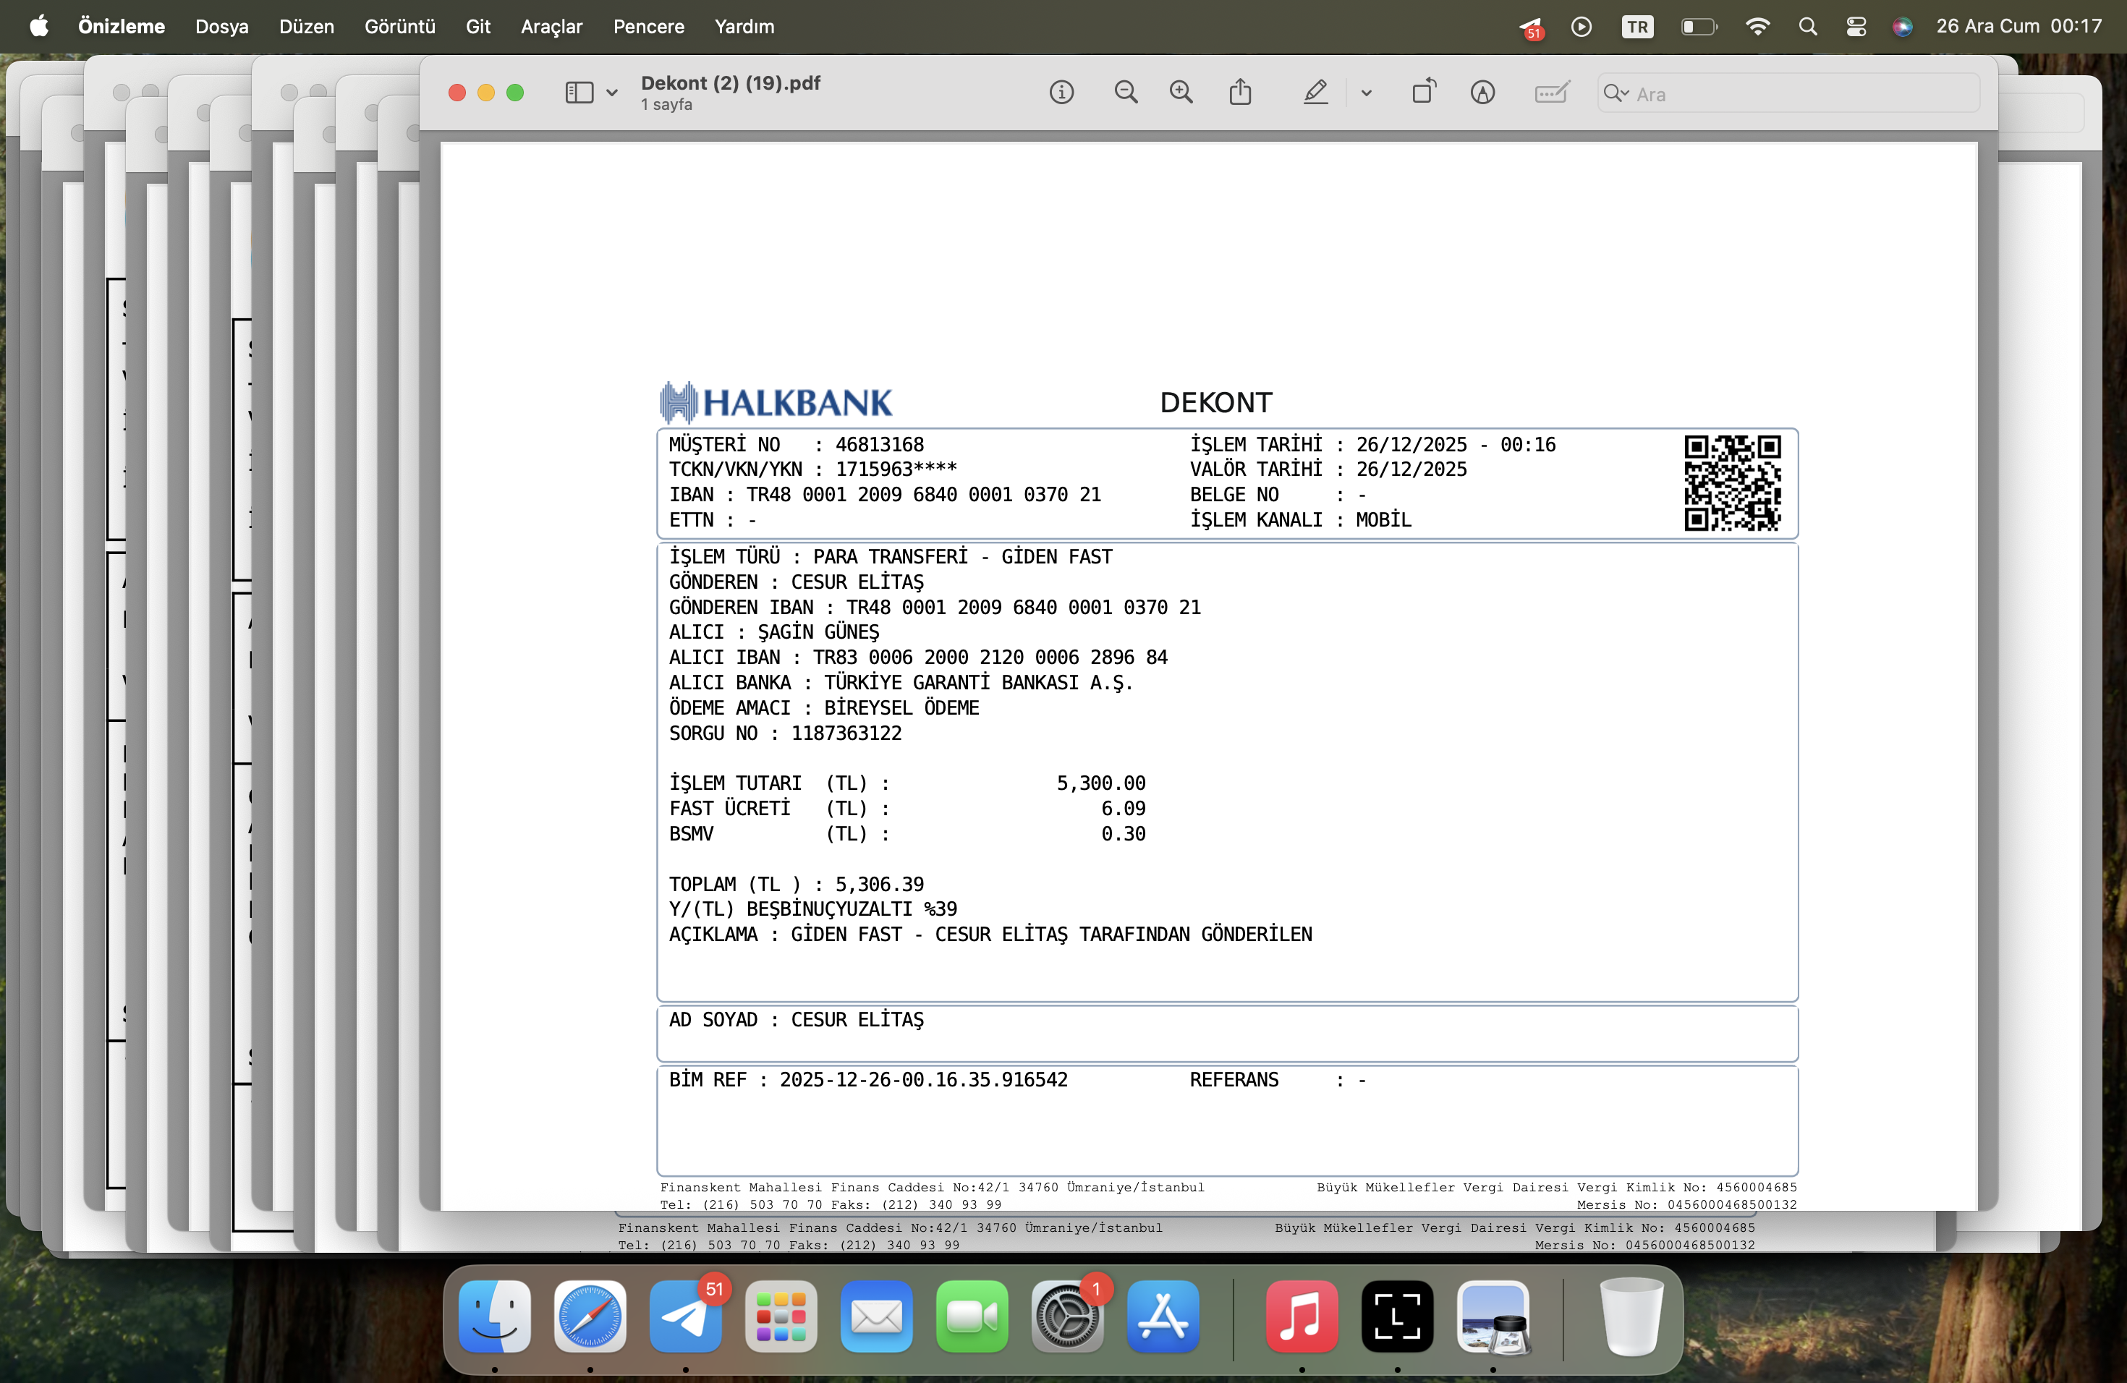
Task: Open Finder from the Dock
Action: pyautogui.click(x=494, y=1316)
